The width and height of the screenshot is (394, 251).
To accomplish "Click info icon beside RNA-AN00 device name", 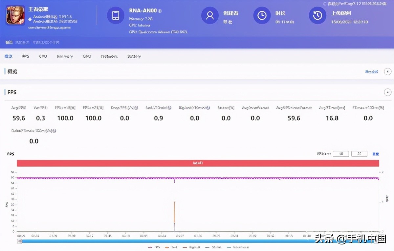I will pyautogui.click(x=160, y=11).
